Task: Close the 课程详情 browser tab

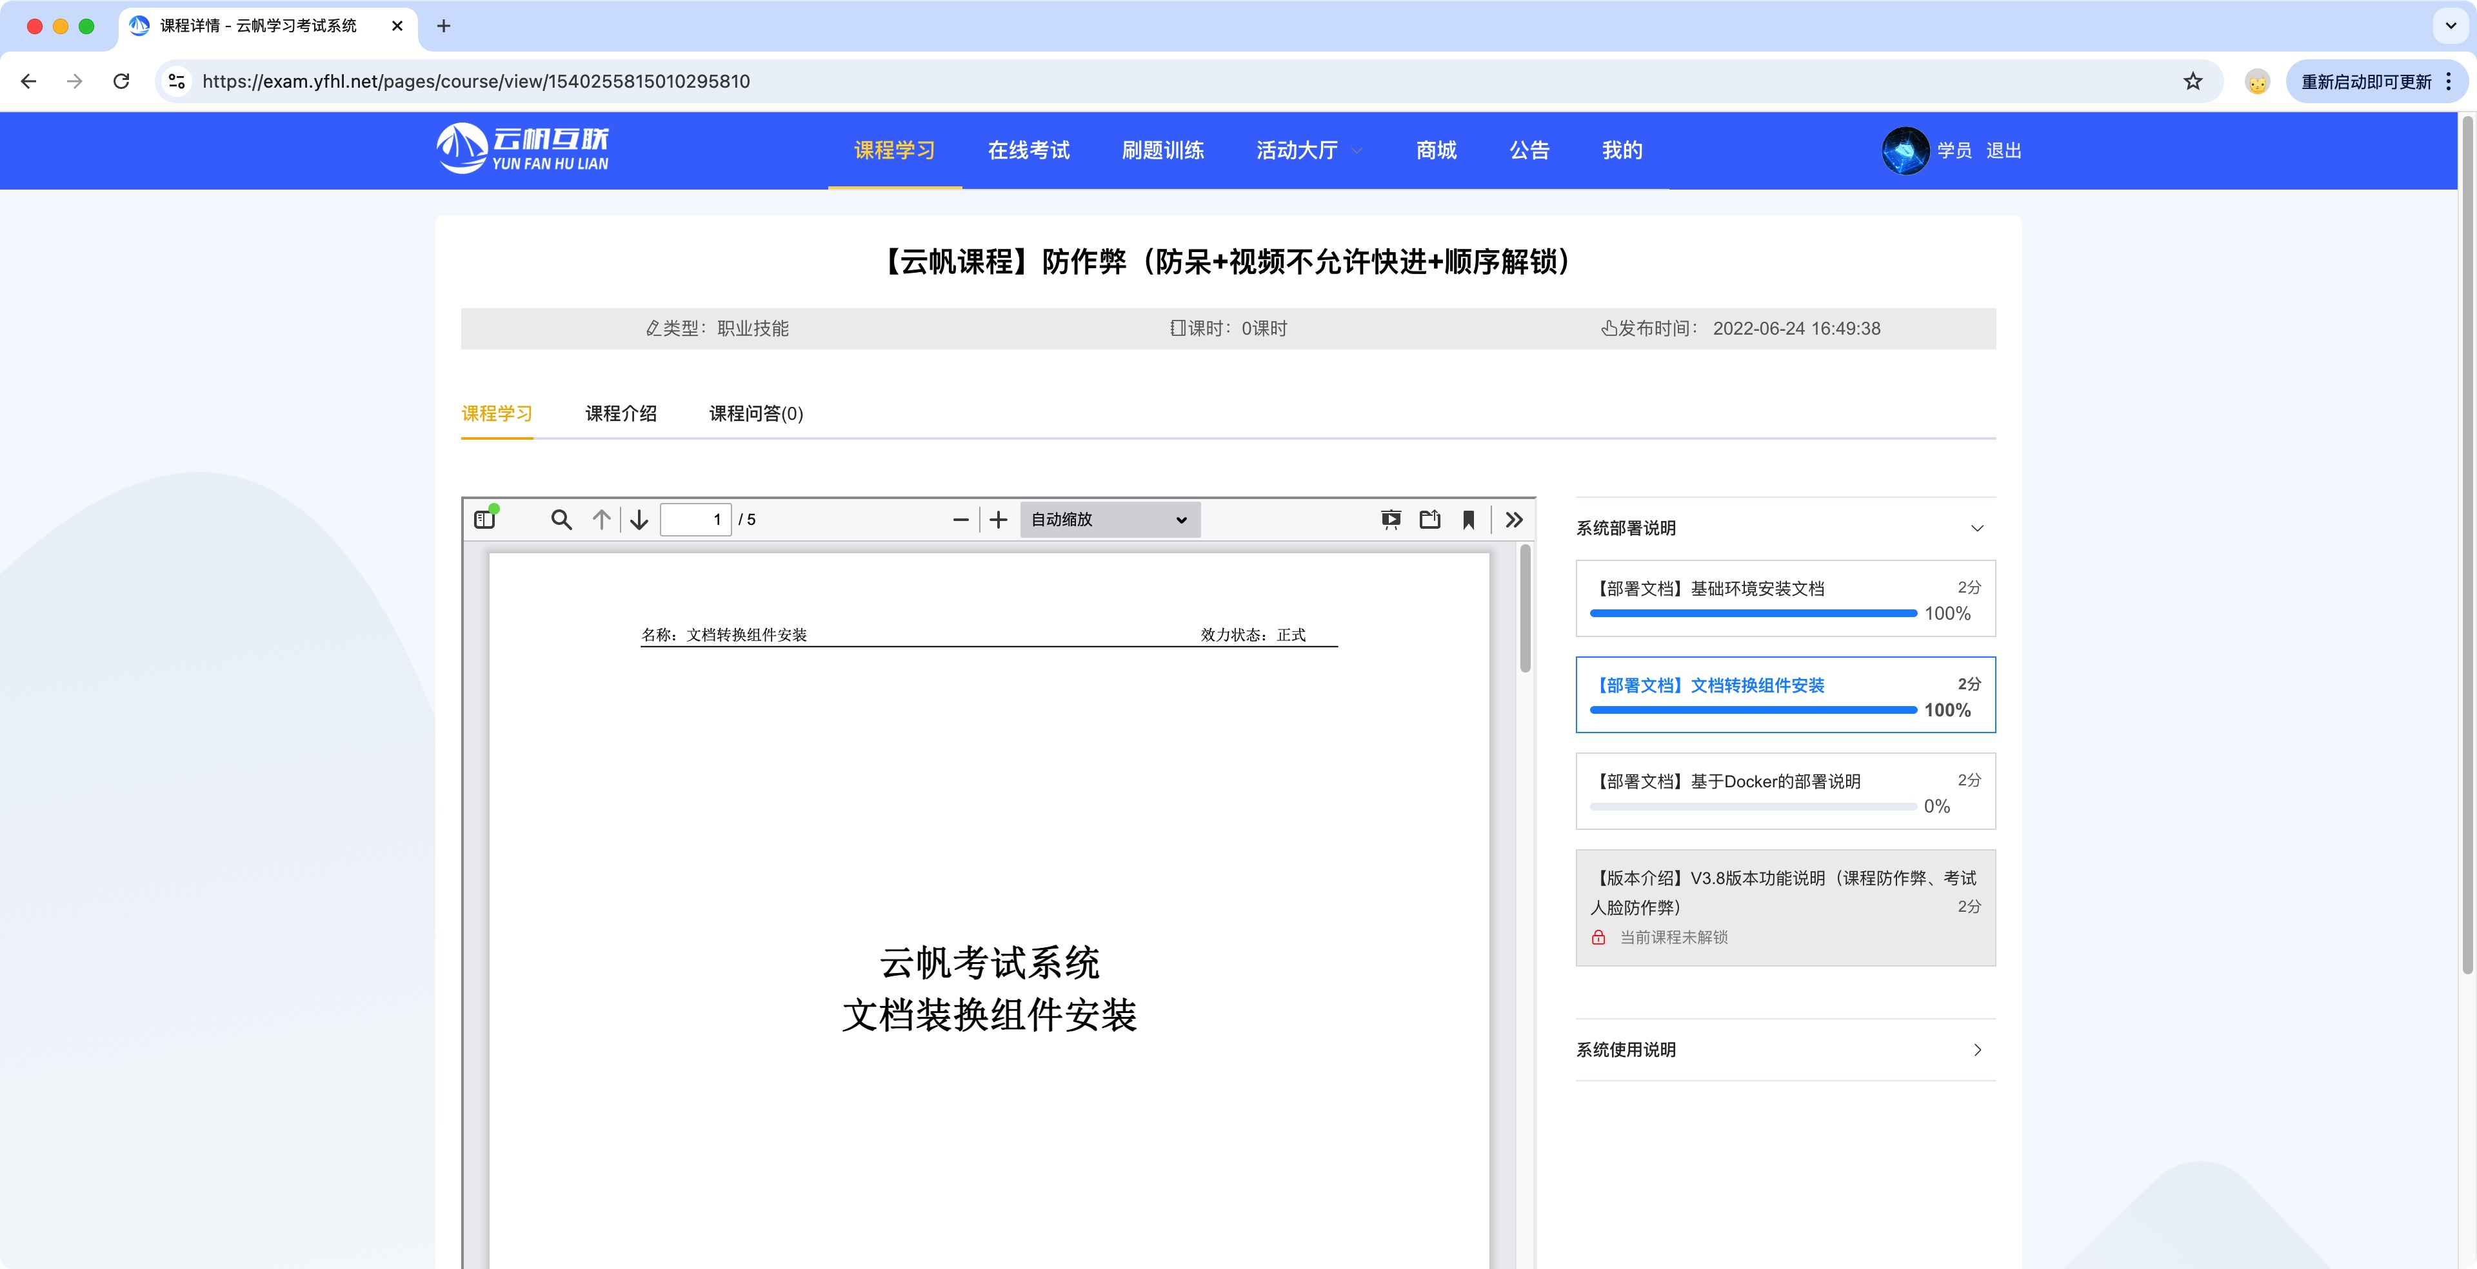Action: click(x=397, y=26)
